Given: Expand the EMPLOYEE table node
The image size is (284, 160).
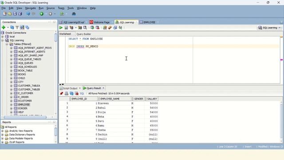Looking at the screenshot, I should point(11,104).
